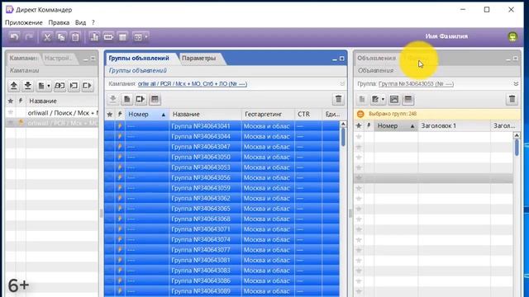Undo the last action in main toolbar
Viewport: 529px width, 297px height.
[14, 36]
